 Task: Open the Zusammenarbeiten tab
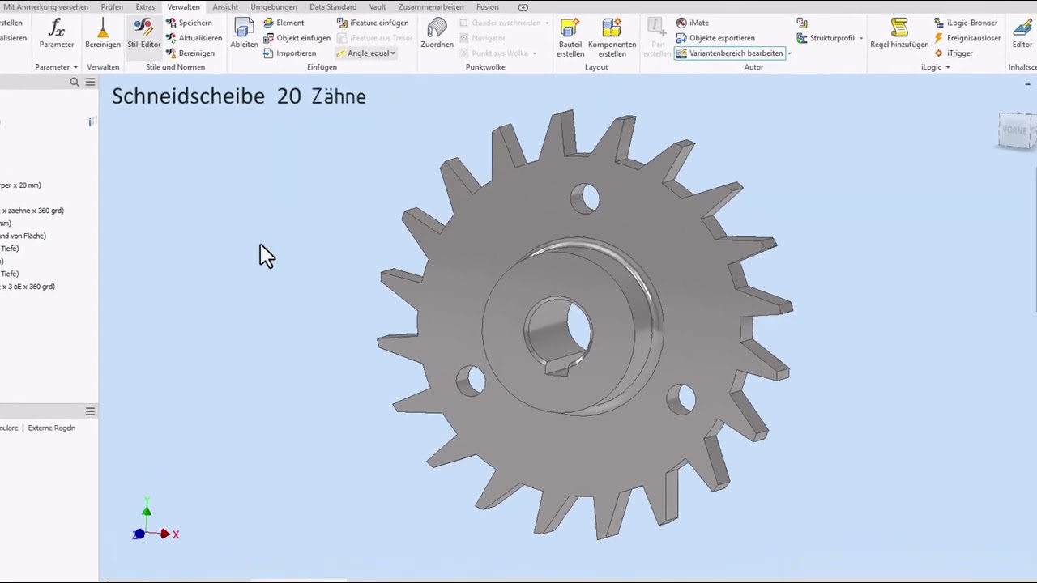pos(431,7)
